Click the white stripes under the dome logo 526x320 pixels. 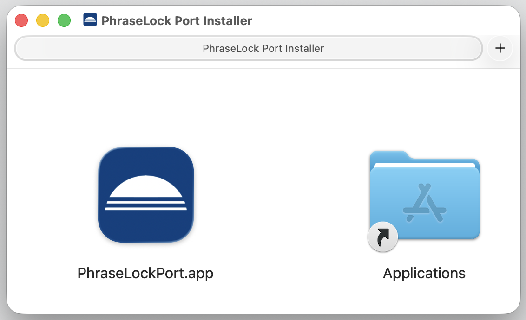point(145,205)
